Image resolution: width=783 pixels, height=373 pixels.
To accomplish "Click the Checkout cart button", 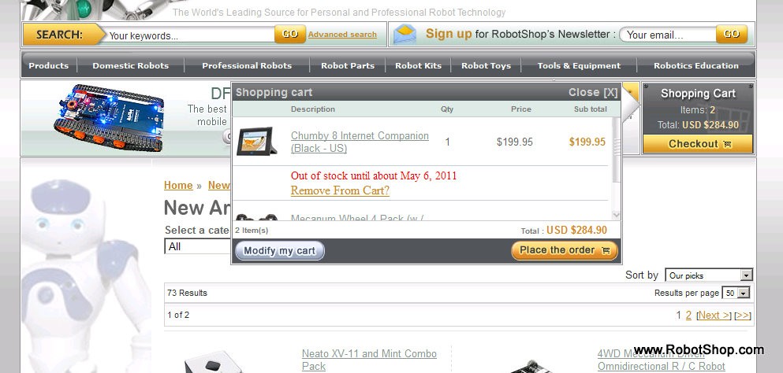I will click(698, 144).
